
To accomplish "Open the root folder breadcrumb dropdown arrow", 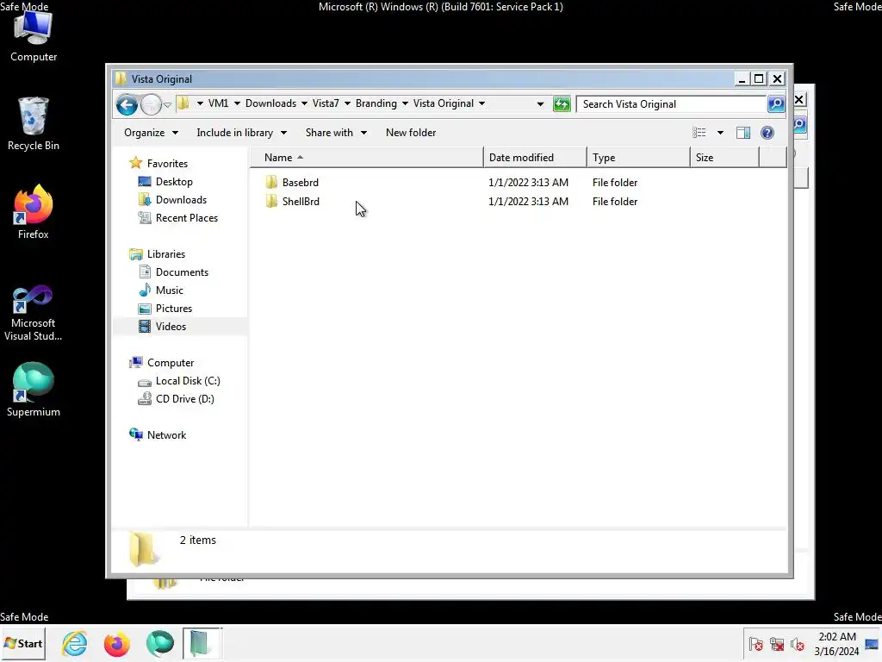I will click(200, 103).
